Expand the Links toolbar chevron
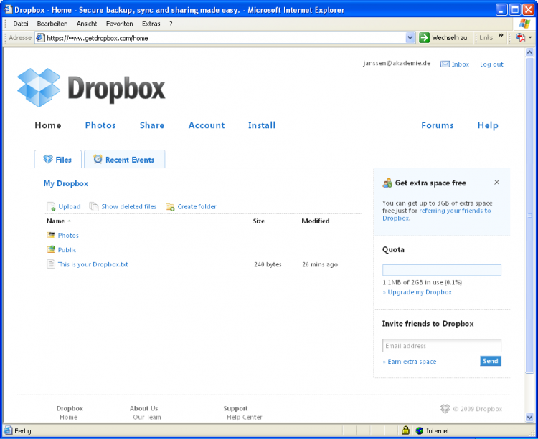Screen dimensions: 538x439 point(501,37)
